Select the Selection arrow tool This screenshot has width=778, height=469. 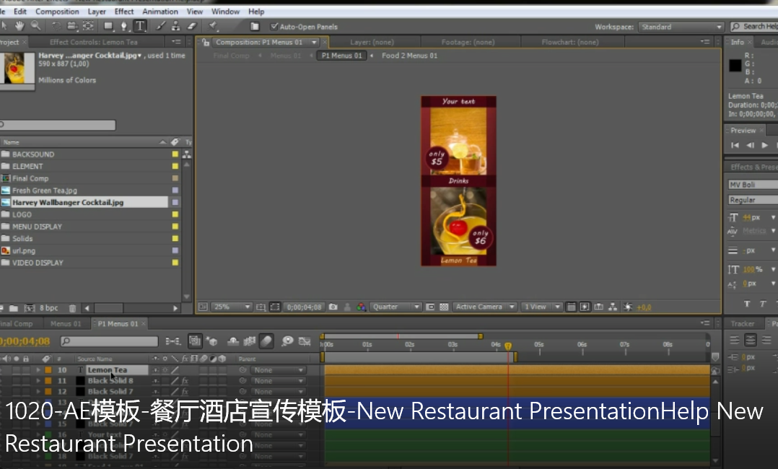(x=4, y=26)
